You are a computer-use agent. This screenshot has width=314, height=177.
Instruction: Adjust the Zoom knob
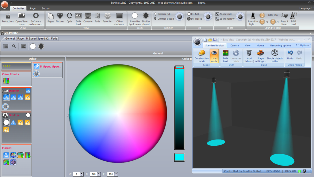coord(240,17)
